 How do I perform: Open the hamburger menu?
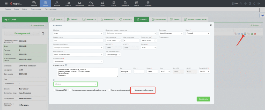coord(6,3)
